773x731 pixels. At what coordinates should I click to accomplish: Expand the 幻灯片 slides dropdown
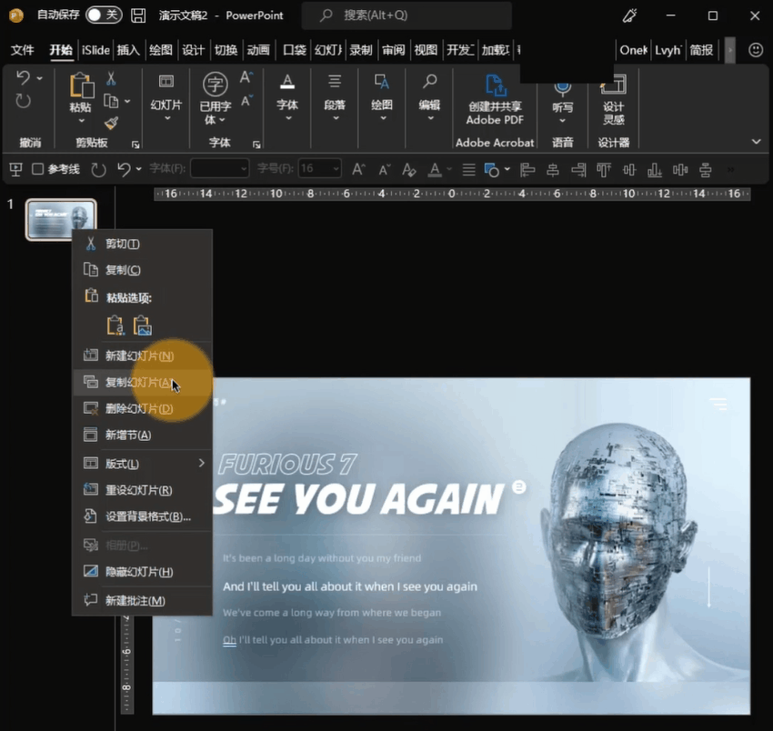tap(167, 118)
